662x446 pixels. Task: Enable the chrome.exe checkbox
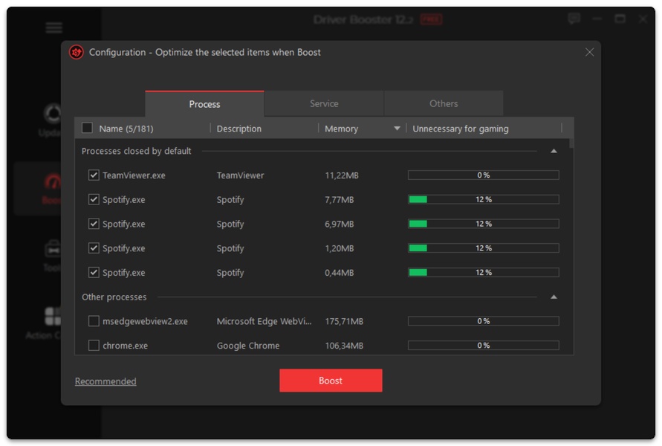94,346
